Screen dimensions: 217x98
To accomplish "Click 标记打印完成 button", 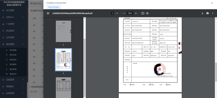I will (53, 7).
